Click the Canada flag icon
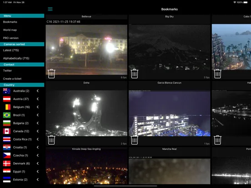Image resolution: width=251 pixels, height=188 pixels. [7, 131]
